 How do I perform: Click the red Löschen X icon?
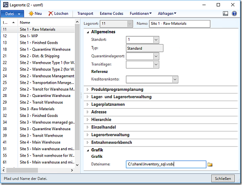click(50, 14)
